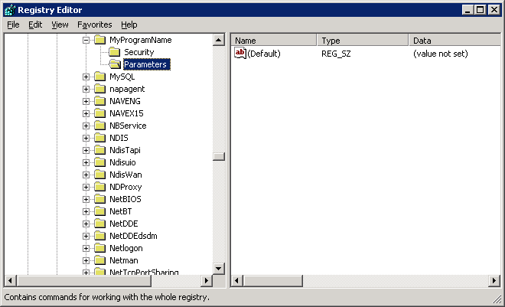Expand the NDIS key
Viewport: 505px width, 307px height.
pos(86,138)
